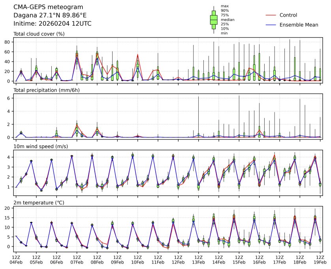Click the 12Z 19Feb time axis label
Screen dimensions: 331x269
point(320,260)
